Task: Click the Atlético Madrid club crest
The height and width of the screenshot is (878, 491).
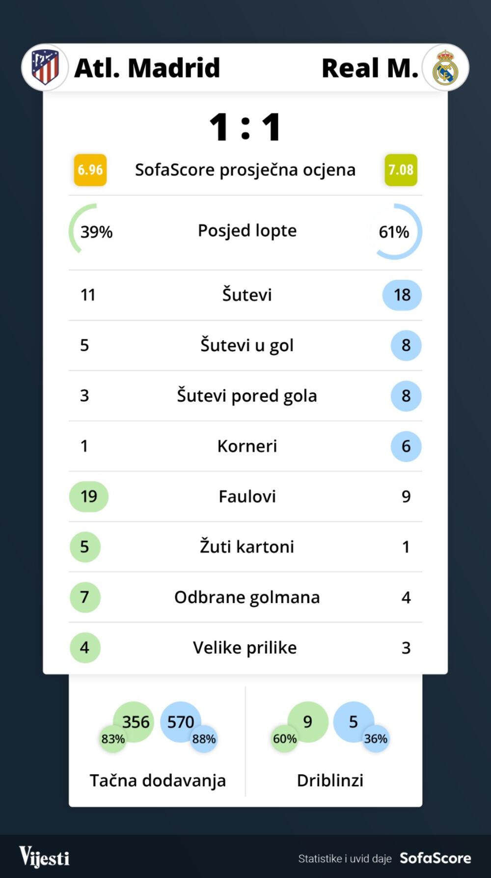Action: click(x=45, y=67)
